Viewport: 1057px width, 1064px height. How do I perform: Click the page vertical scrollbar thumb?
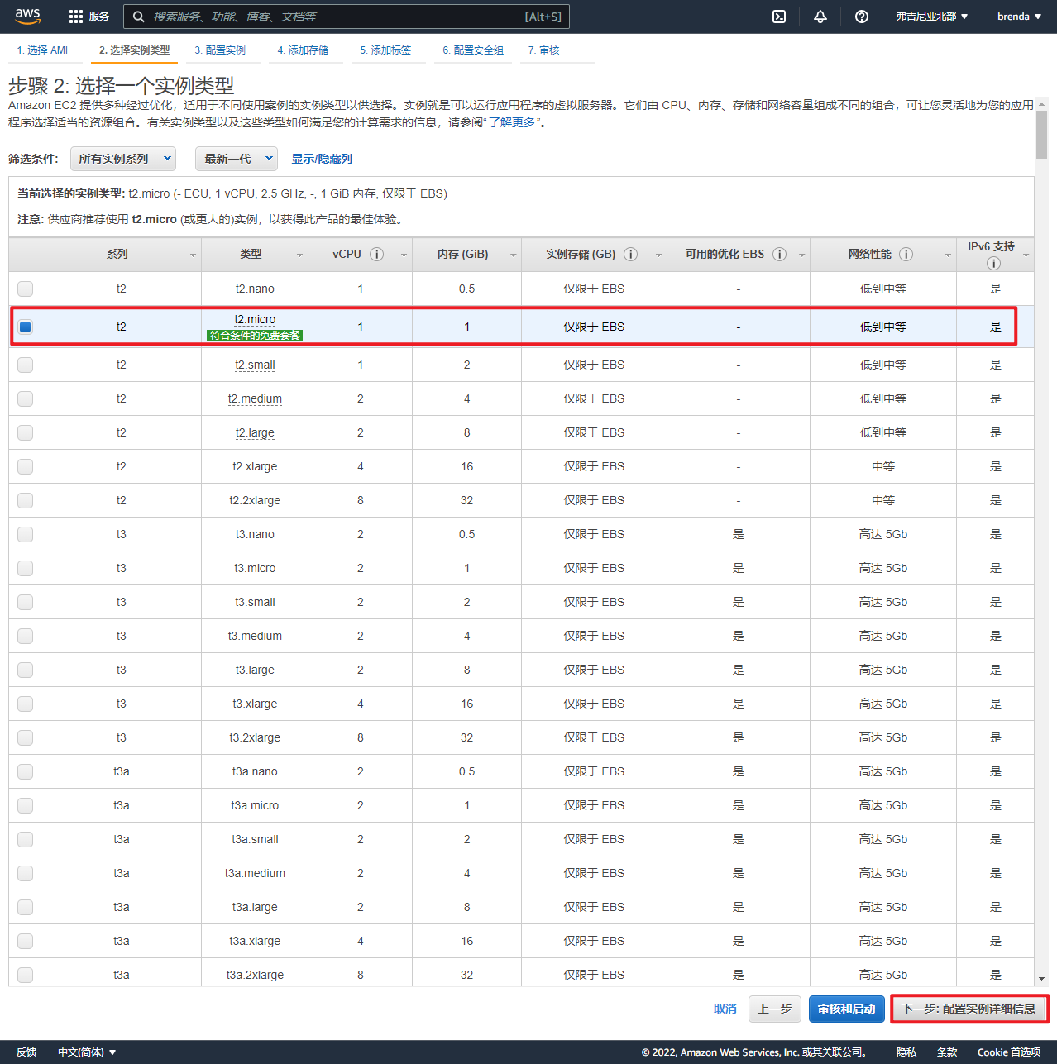(x=1041, y=133)
